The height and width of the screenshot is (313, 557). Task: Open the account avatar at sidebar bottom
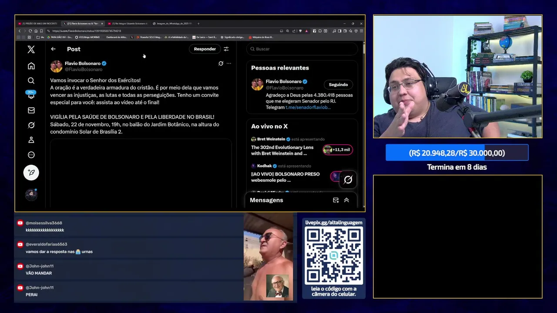(31, 194)
